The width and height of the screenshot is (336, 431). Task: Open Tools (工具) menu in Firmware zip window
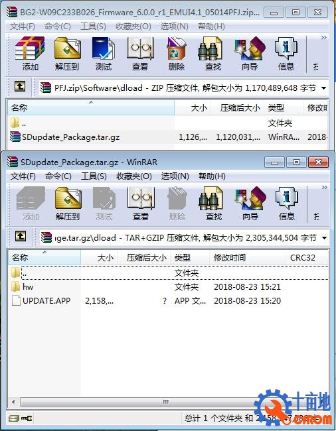[93, 27]
